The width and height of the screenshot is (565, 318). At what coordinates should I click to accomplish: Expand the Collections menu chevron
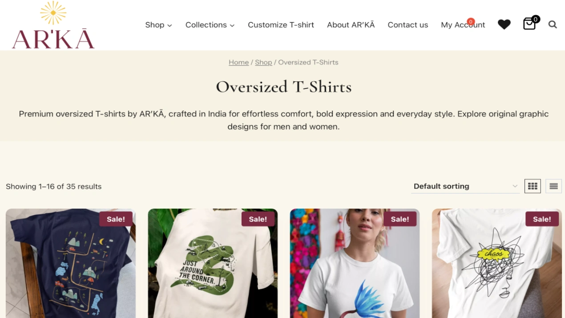click(x=232, y=25)
